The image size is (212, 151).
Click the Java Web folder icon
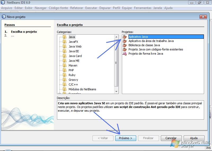65,46
